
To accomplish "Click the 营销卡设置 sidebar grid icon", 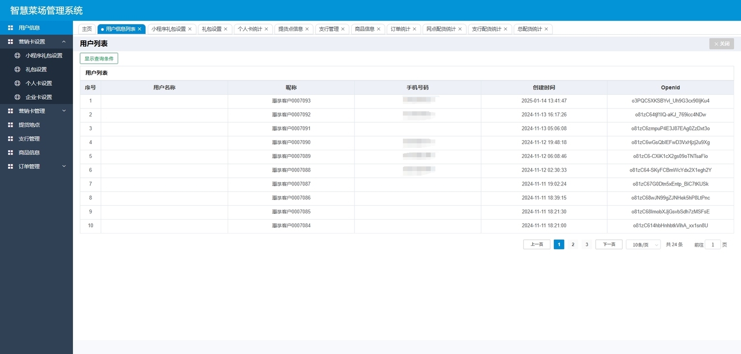I will coord(10,42).
